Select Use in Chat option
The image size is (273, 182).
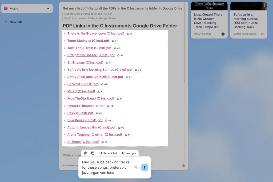108,153
